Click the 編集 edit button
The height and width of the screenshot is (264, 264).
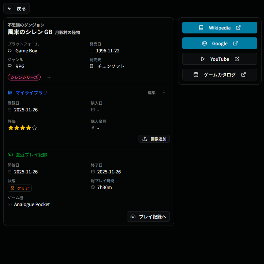(152, 93)
